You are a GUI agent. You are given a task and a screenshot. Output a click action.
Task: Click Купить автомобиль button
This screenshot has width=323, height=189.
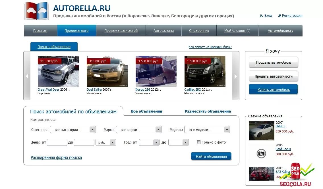click(x=274, y=90)
